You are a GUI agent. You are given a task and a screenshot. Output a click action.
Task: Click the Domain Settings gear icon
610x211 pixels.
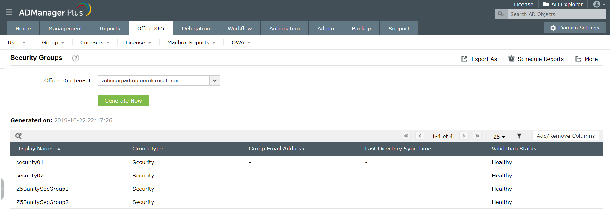point(553,28)
